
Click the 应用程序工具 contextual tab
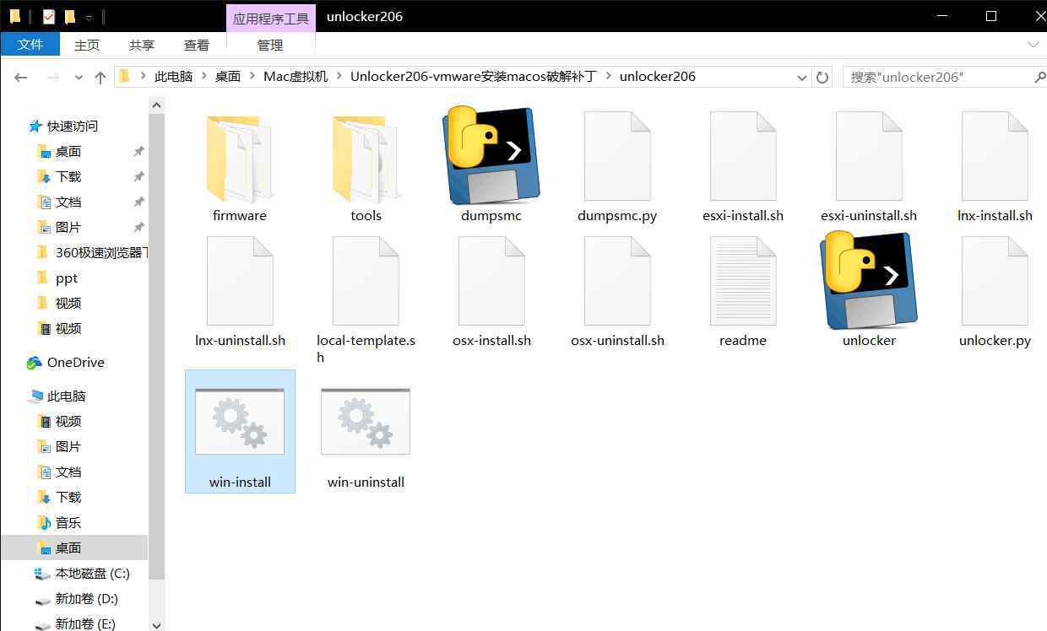[x=270, y=18]
